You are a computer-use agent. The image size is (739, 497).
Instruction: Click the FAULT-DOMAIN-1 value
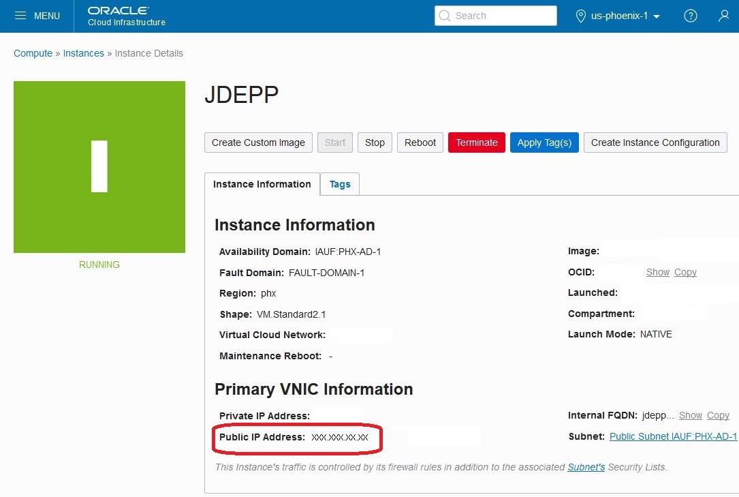pos(326,273)
